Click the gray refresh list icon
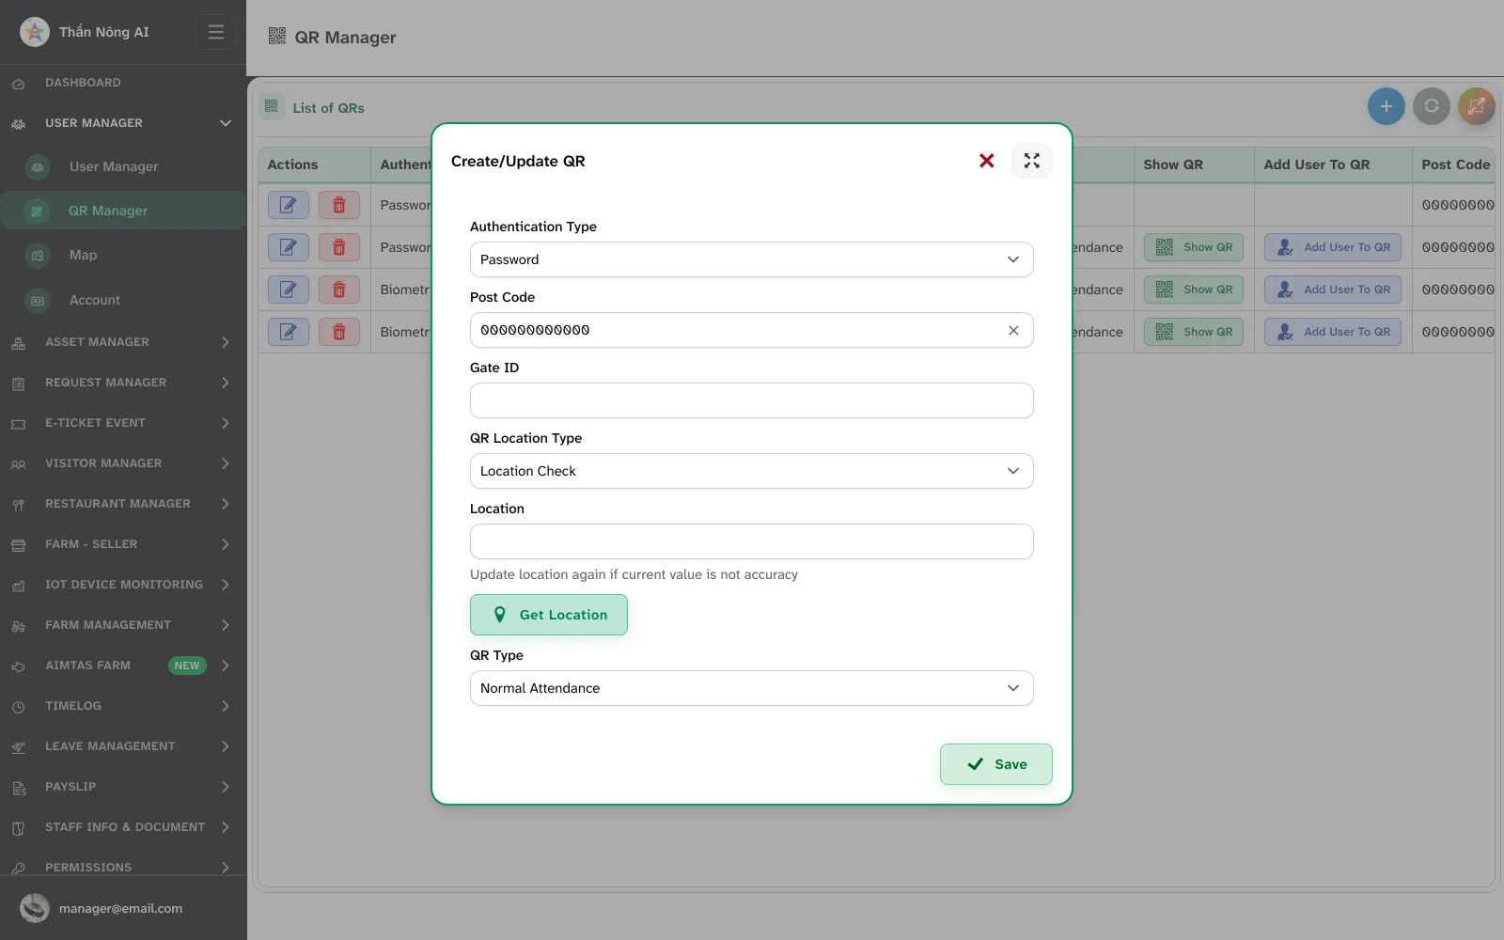The width and height of the screenshot is (1504, 940). (x=1431, y=106)
